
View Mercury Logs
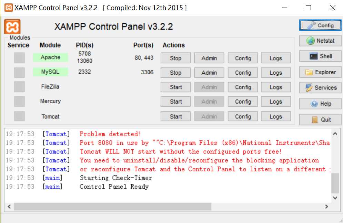coord(276,102)
